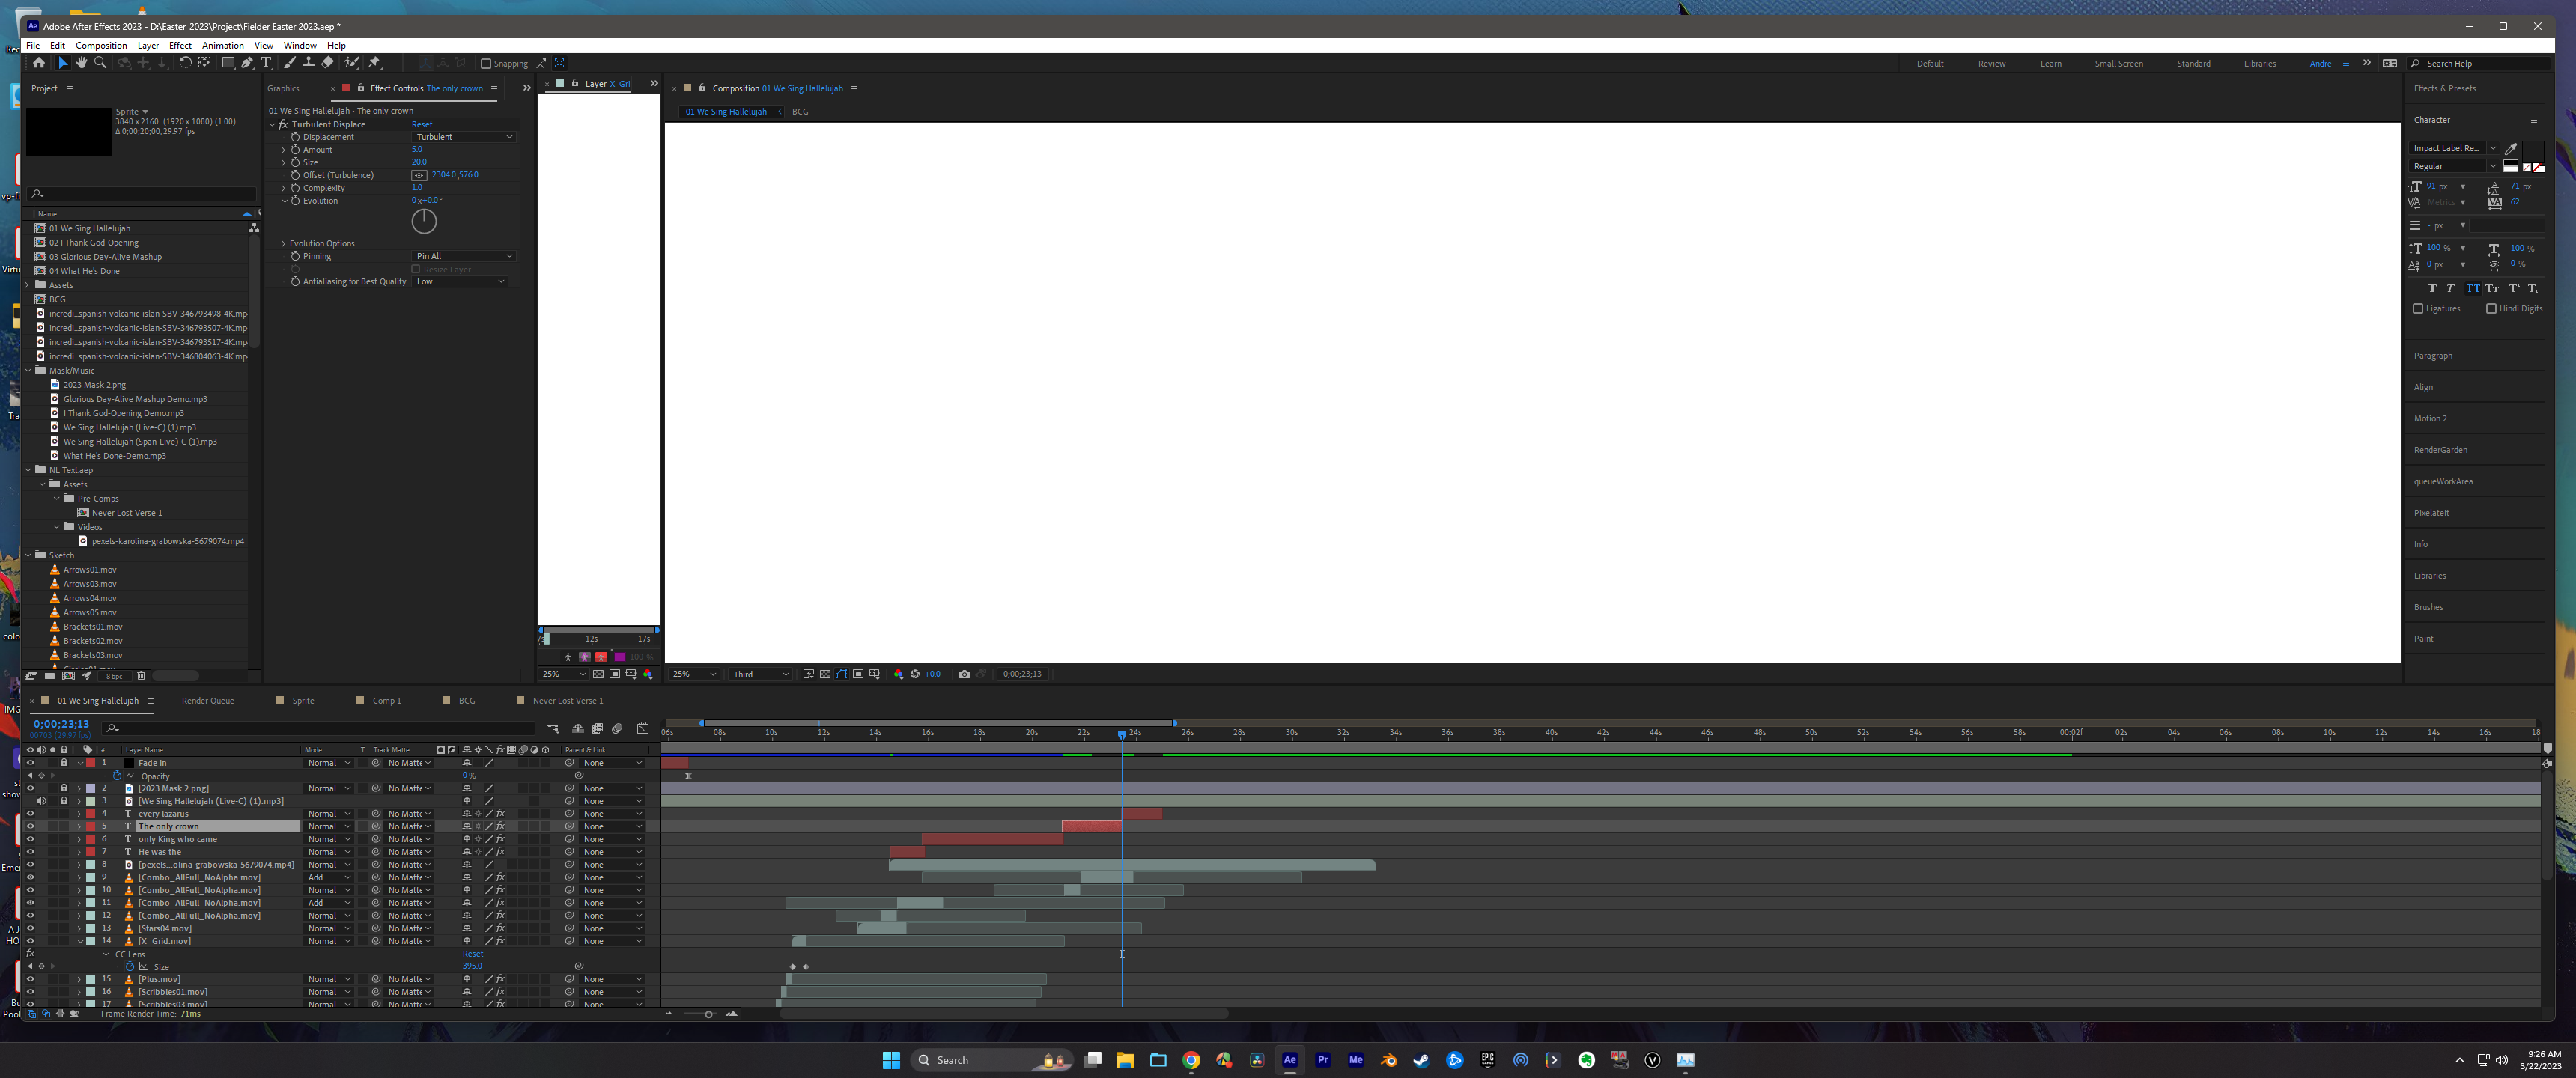Select the Hand tool in the toolbar
The width and height of the screenshot is (2576, 1078).
(x=81, y=63)
